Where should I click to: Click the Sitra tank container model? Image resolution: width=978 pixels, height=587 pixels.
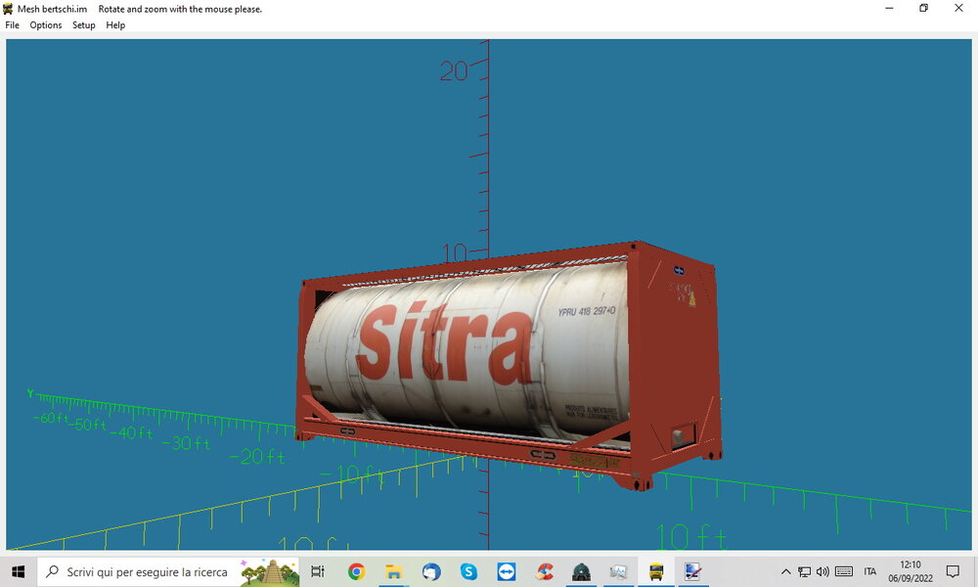pos(509,365)
